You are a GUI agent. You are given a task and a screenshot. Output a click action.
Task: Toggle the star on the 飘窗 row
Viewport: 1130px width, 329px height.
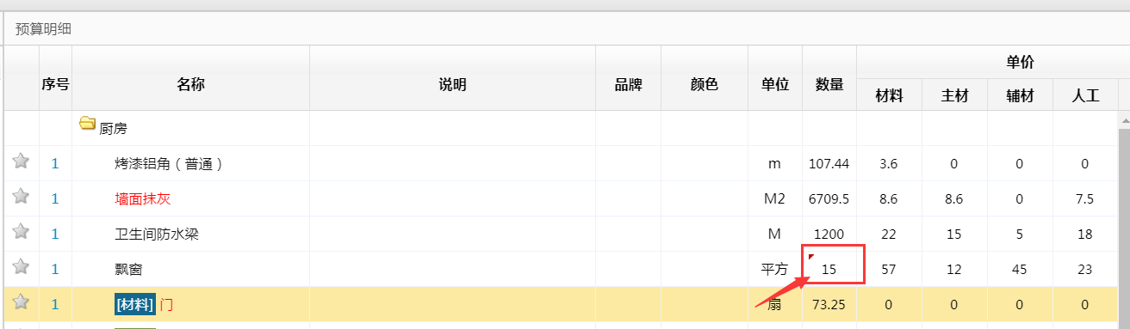click(x=21, y=267)
